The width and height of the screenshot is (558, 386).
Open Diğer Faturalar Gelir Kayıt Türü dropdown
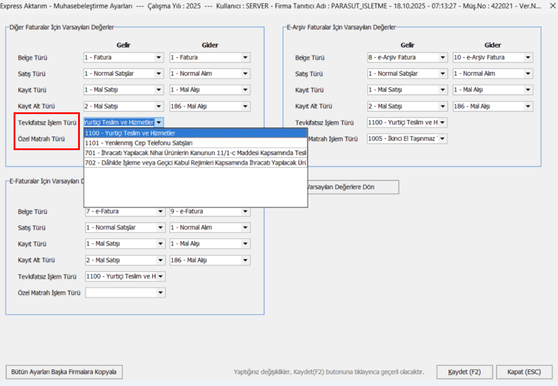tap(124, 90)
